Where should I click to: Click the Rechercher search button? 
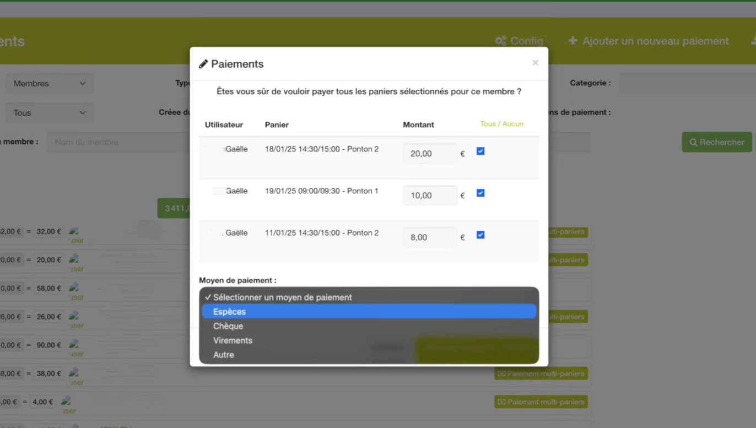(716, 142)
